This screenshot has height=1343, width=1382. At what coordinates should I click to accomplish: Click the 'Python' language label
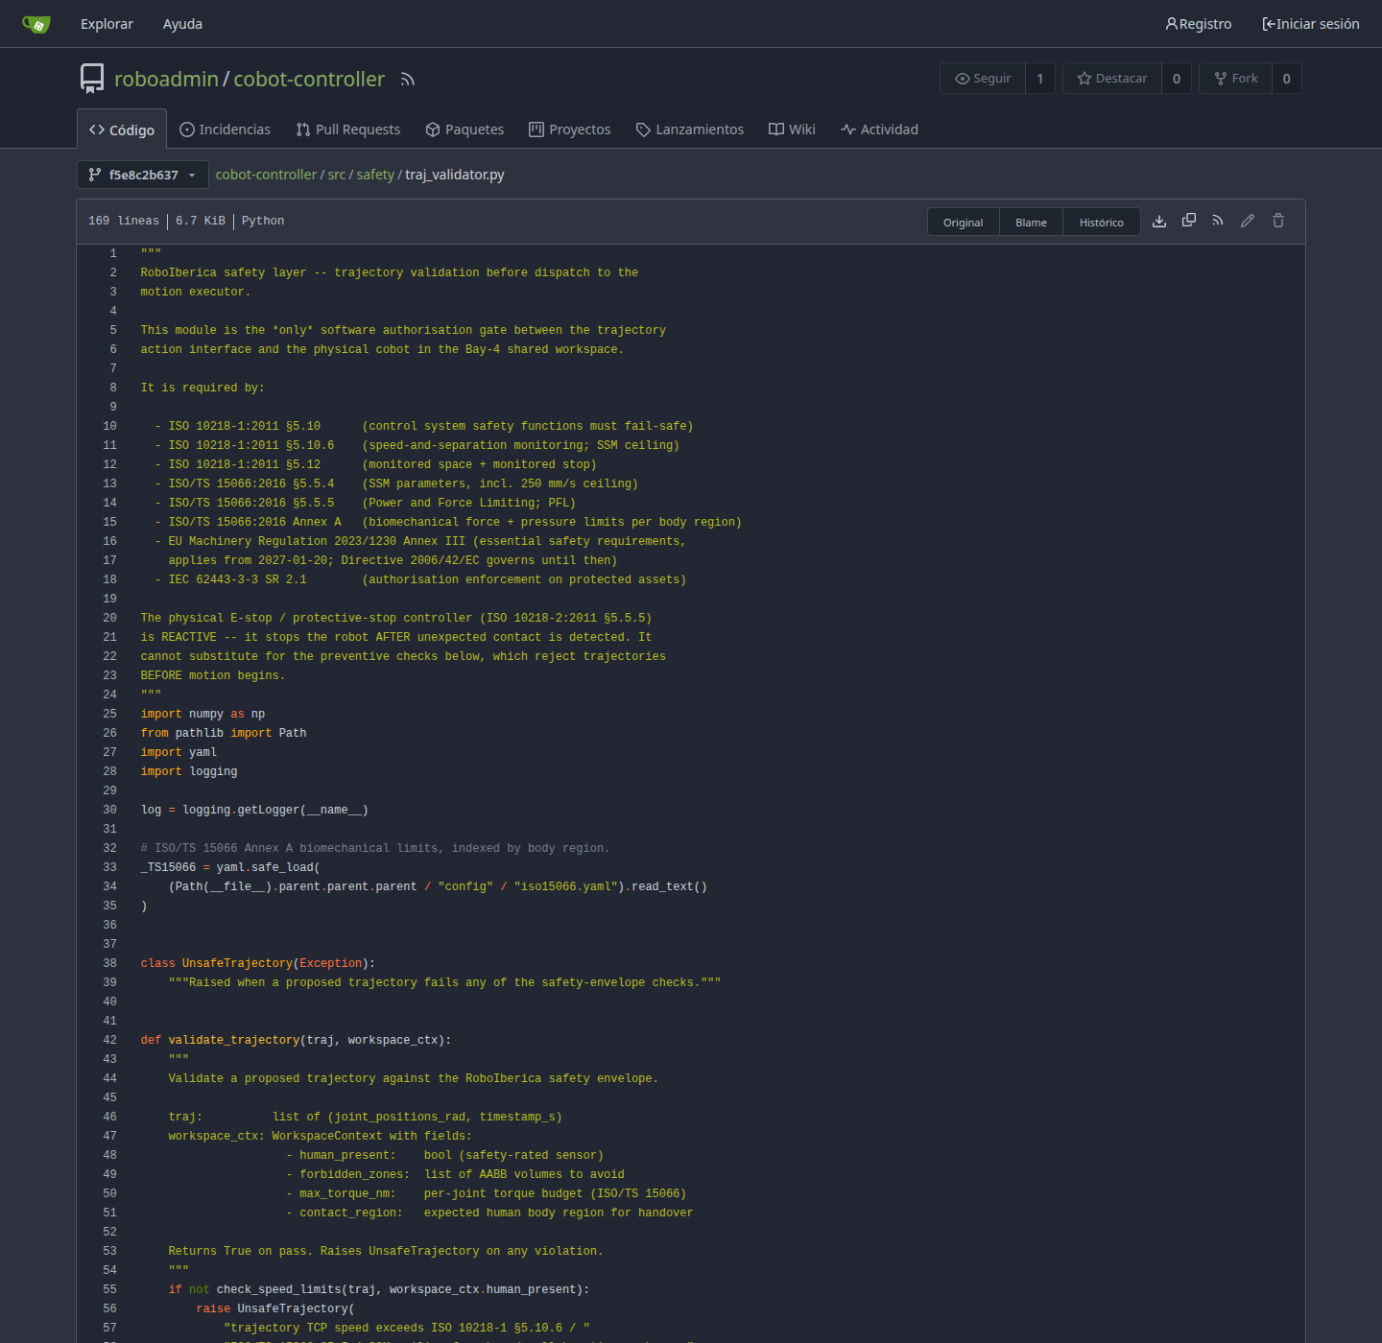pyautogui.click(x=263, y=221)
